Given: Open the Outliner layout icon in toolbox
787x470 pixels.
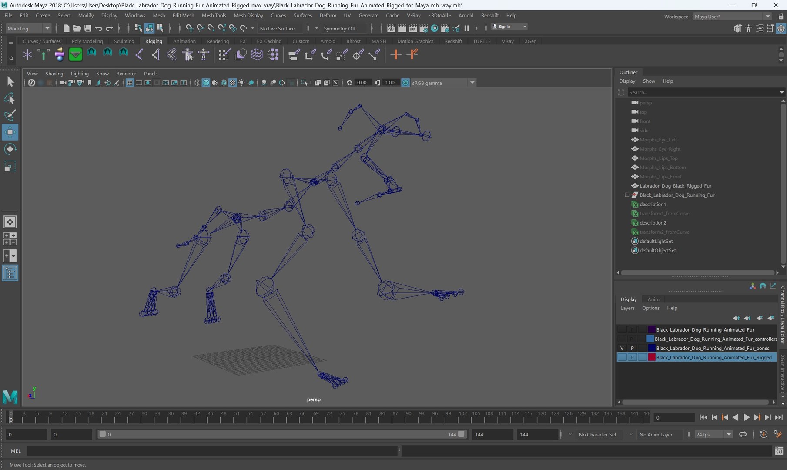Looking at the screenshot, I should [10, 273].
